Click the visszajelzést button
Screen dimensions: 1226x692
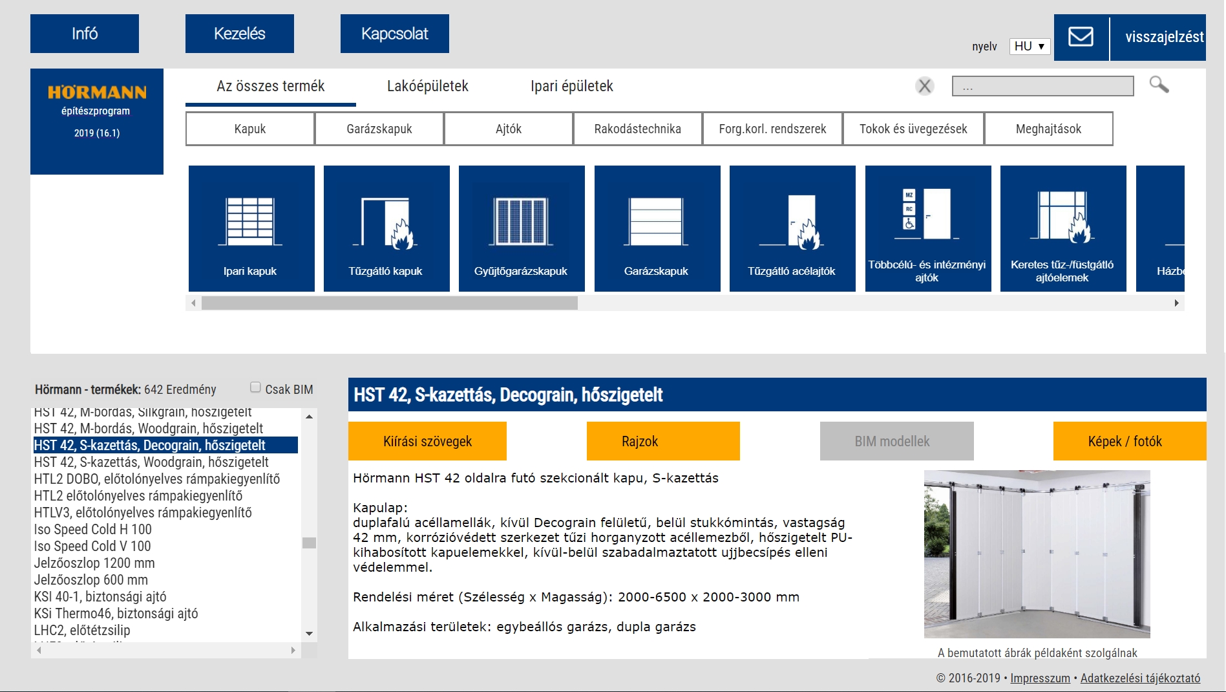click(1158, 37)
